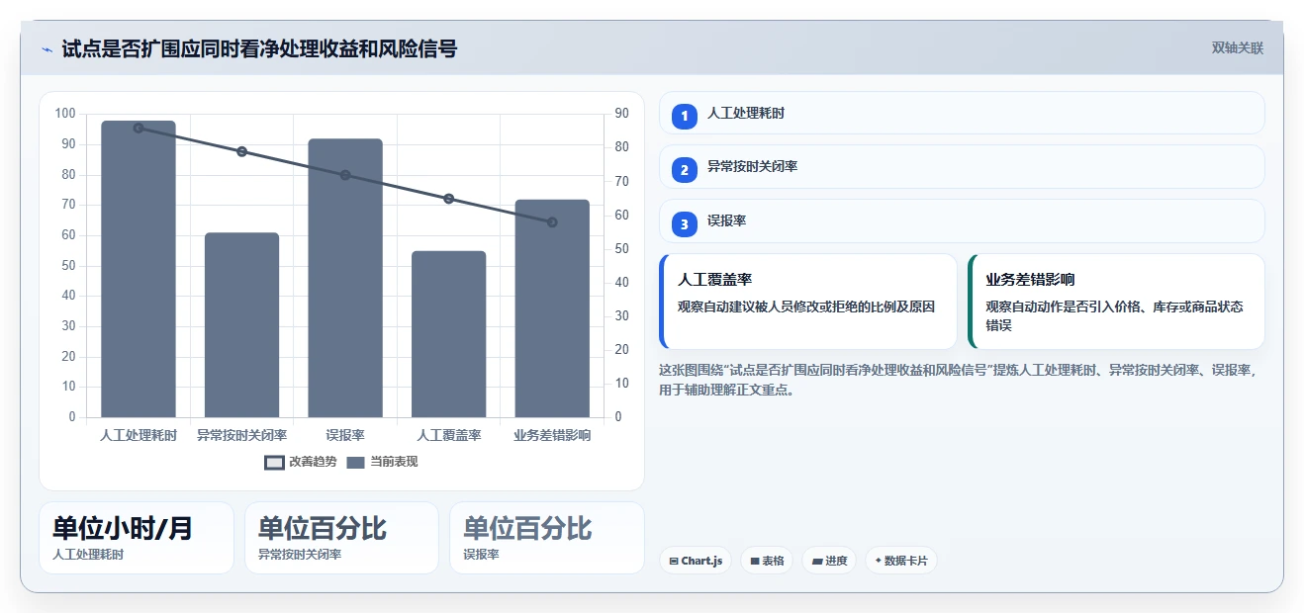Select the 误报率 bar in chart
This screenshot has height=613, width=1304.
pos(345,278)
